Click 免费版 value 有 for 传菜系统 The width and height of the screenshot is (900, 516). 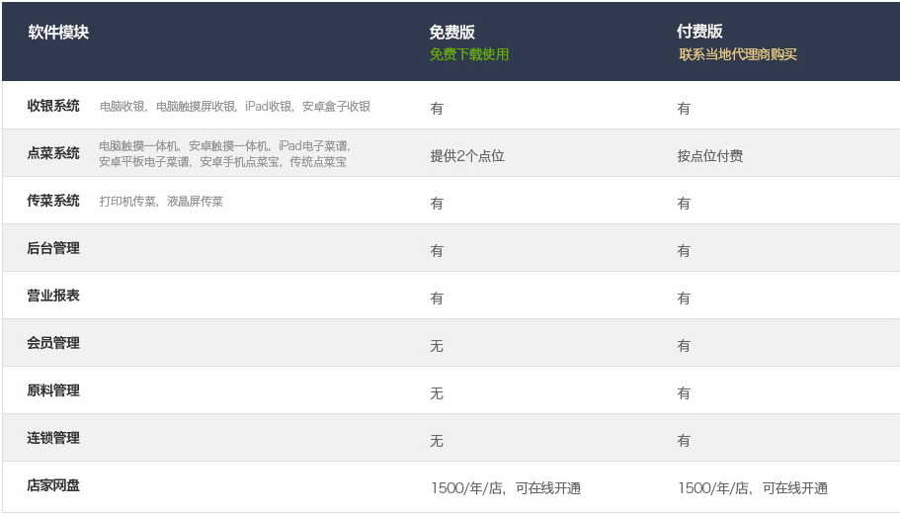click(x=437, y=204)
